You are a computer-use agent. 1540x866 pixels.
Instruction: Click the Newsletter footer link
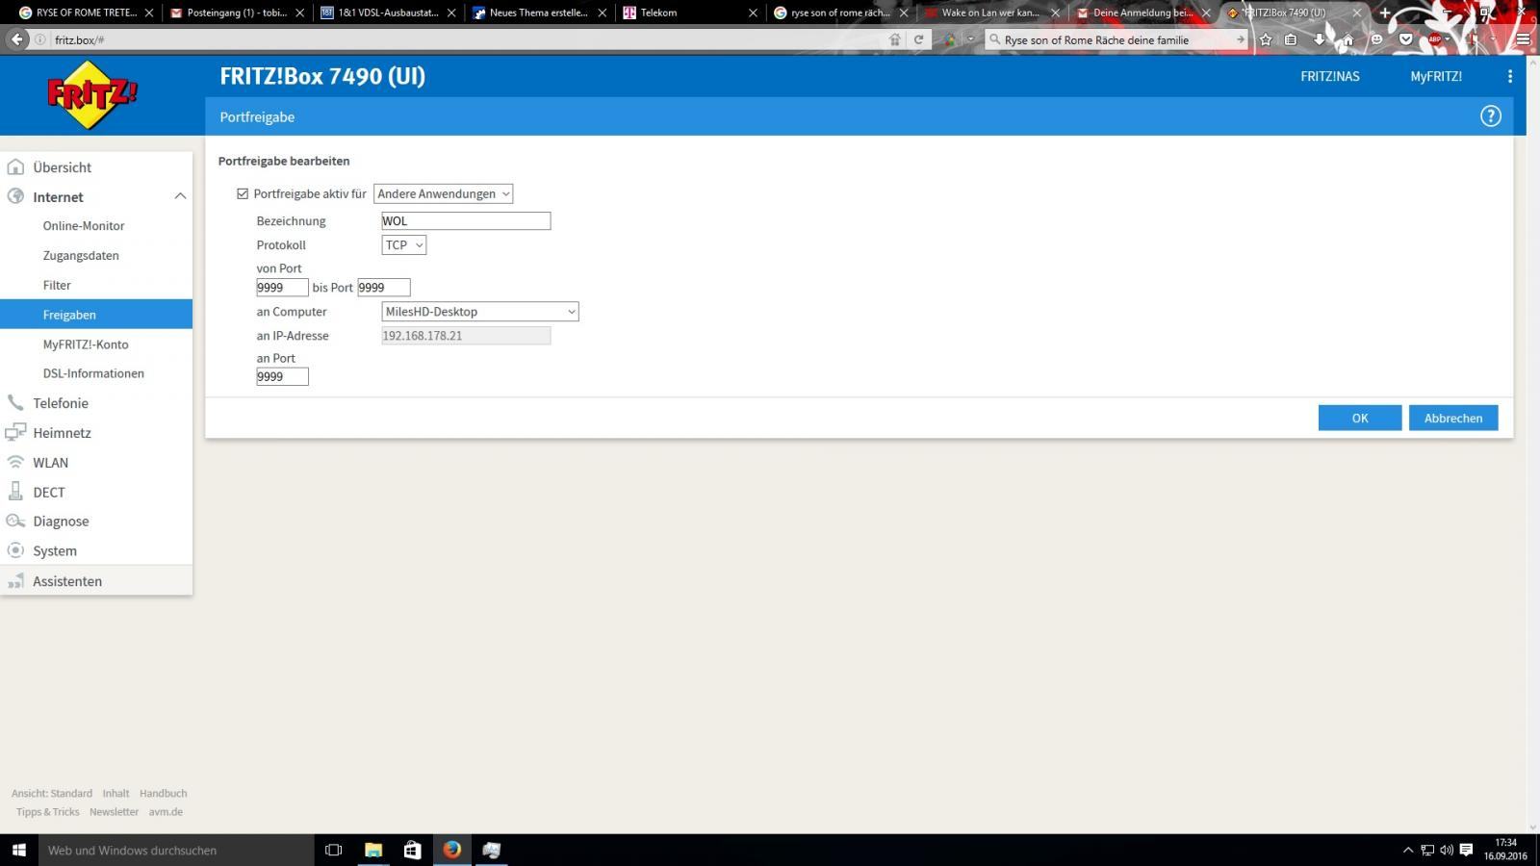click(x=114, y=811)
